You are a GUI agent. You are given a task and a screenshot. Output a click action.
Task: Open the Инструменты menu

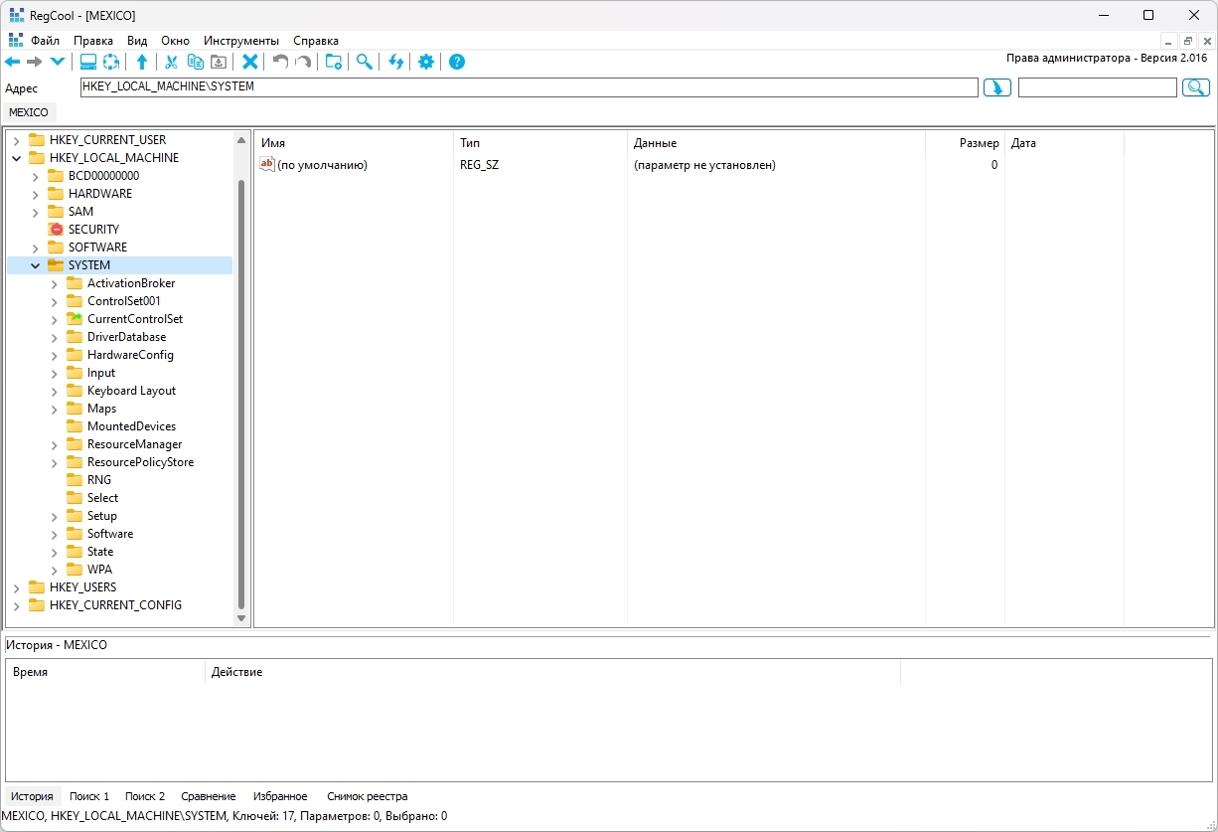click(x=241, y=41)
